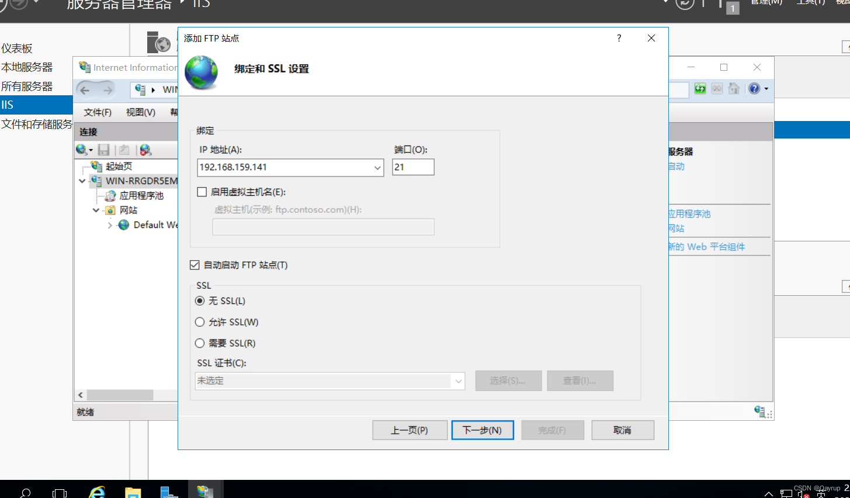Select 应用程序池 in the Connections tree
Viewport: 850px width, 498px height.
141,196
